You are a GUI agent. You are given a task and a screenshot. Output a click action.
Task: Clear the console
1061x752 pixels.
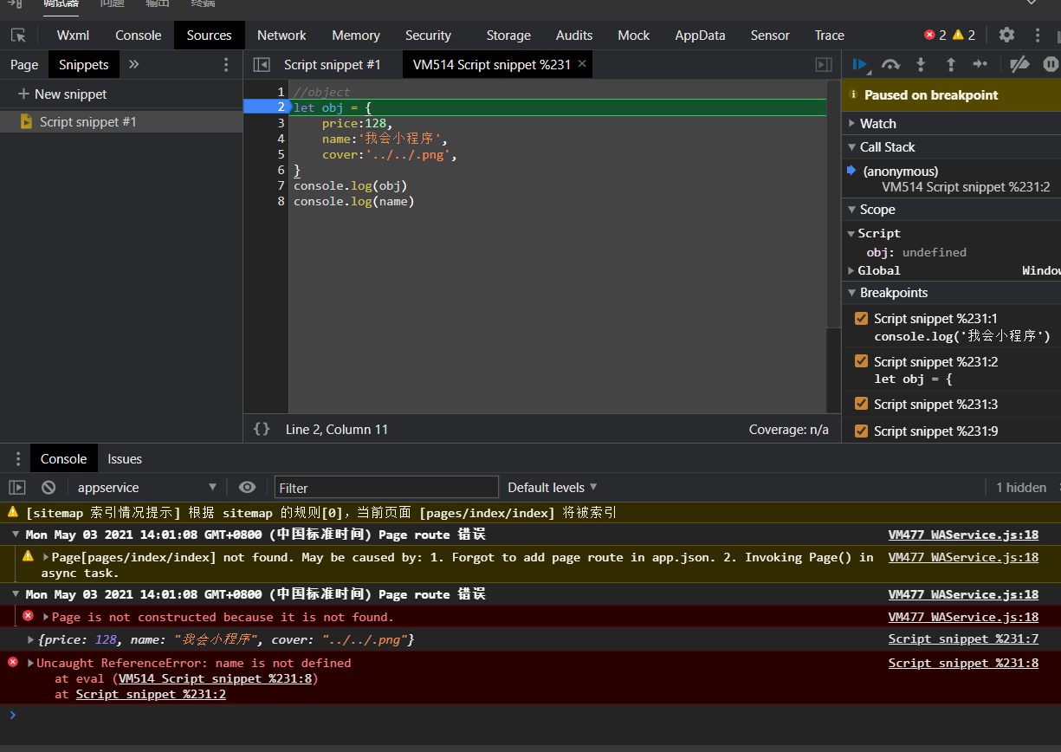(49, 488)
